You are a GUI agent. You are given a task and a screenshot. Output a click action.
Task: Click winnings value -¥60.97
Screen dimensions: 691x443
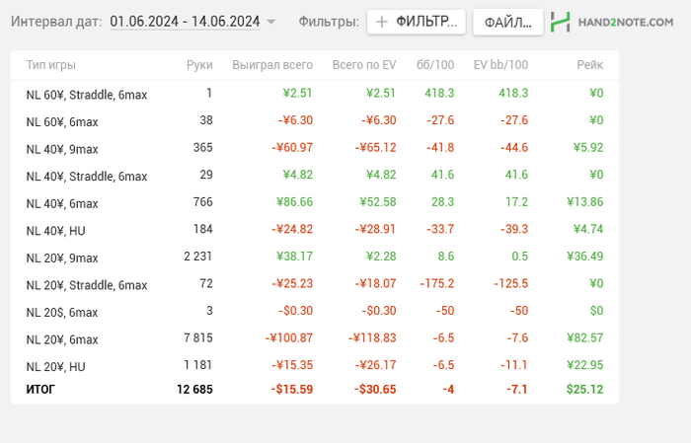292,148
